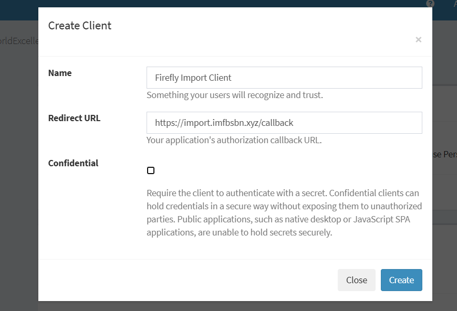Click the bold Redirect URL label

74,118
